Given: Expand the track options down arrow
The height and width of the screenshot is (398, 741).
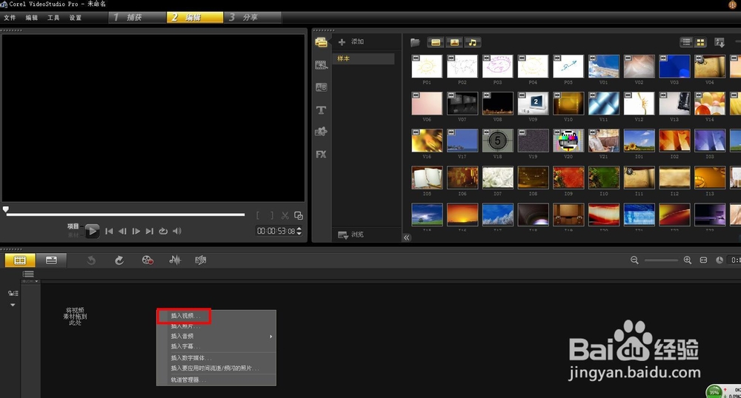Looking at the screenshot, I should pos(13,305).
